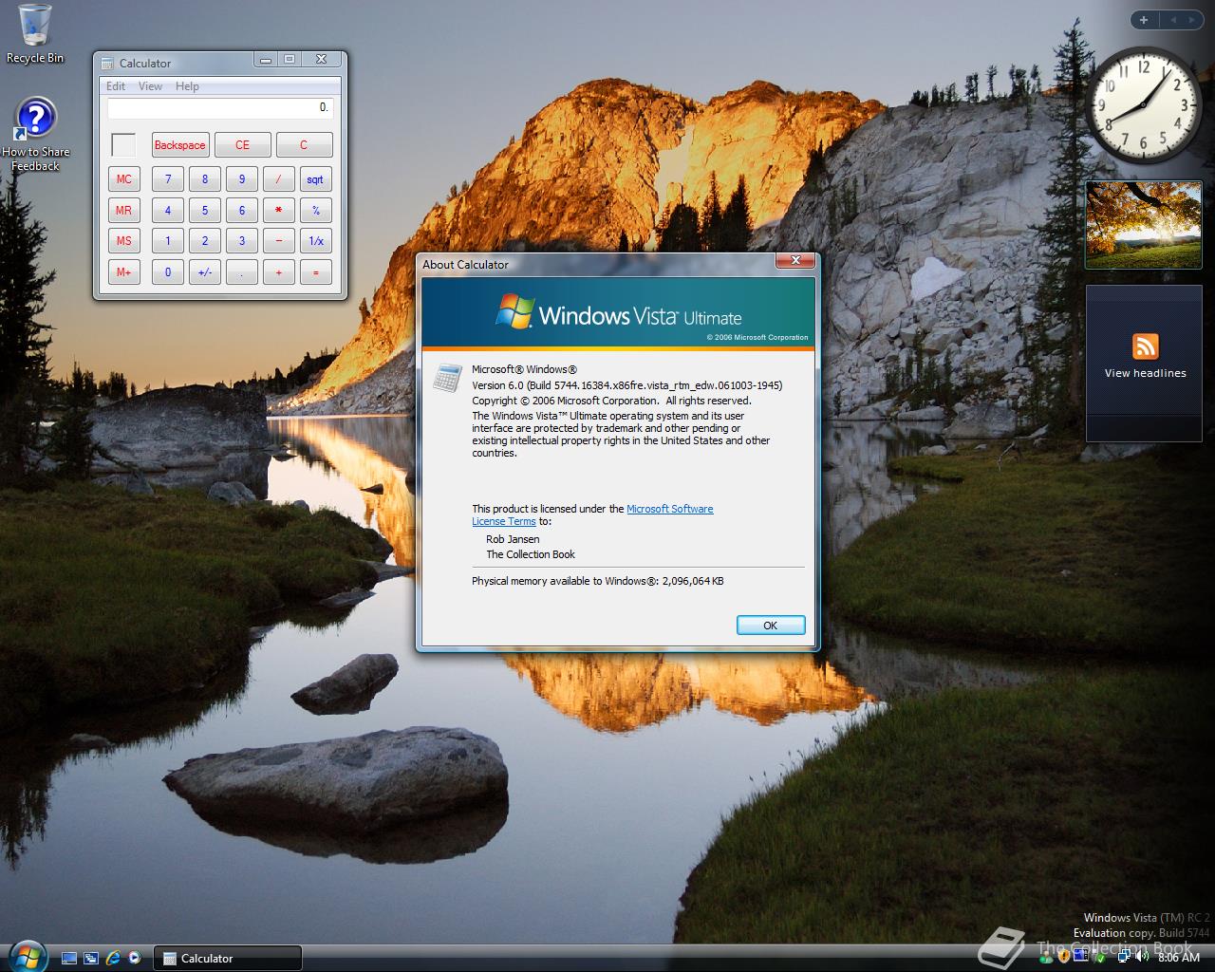1215x972 pixels.
Task: Click the Calculator display field
Action: tap(220, 108)
